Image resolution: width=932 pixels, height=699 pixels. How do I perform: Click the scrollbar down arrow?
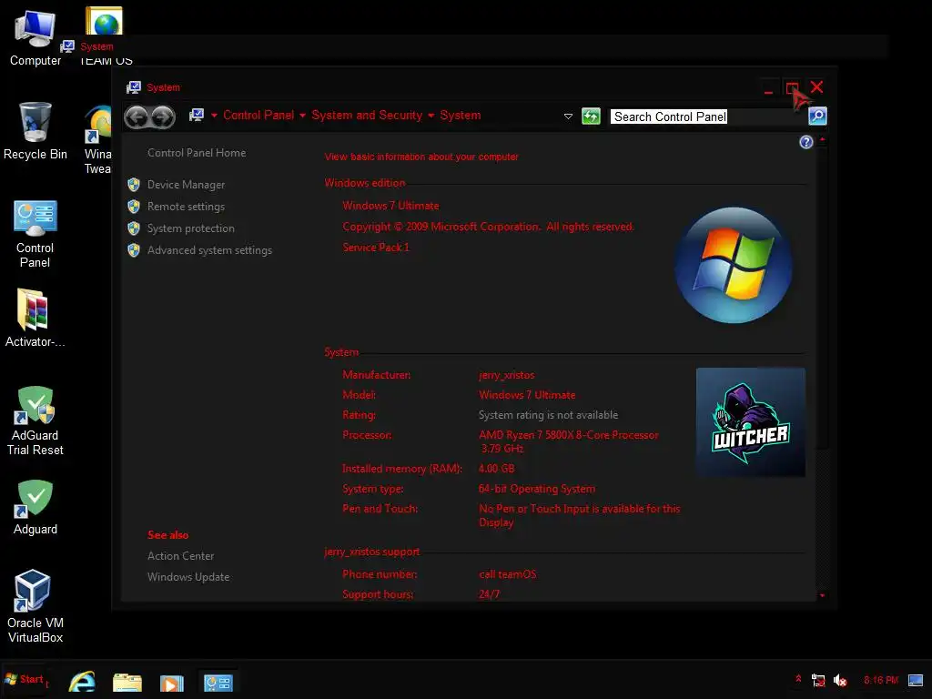click(822, 595)
